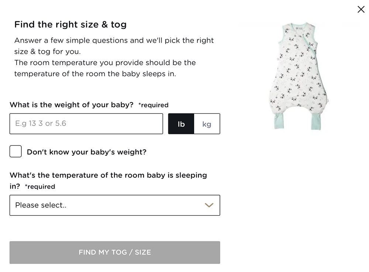The height and width of the screenshot is (272, 369).
Task: Click the mint green leg cuffs on sleeping bag
Action: pos(279,121)
